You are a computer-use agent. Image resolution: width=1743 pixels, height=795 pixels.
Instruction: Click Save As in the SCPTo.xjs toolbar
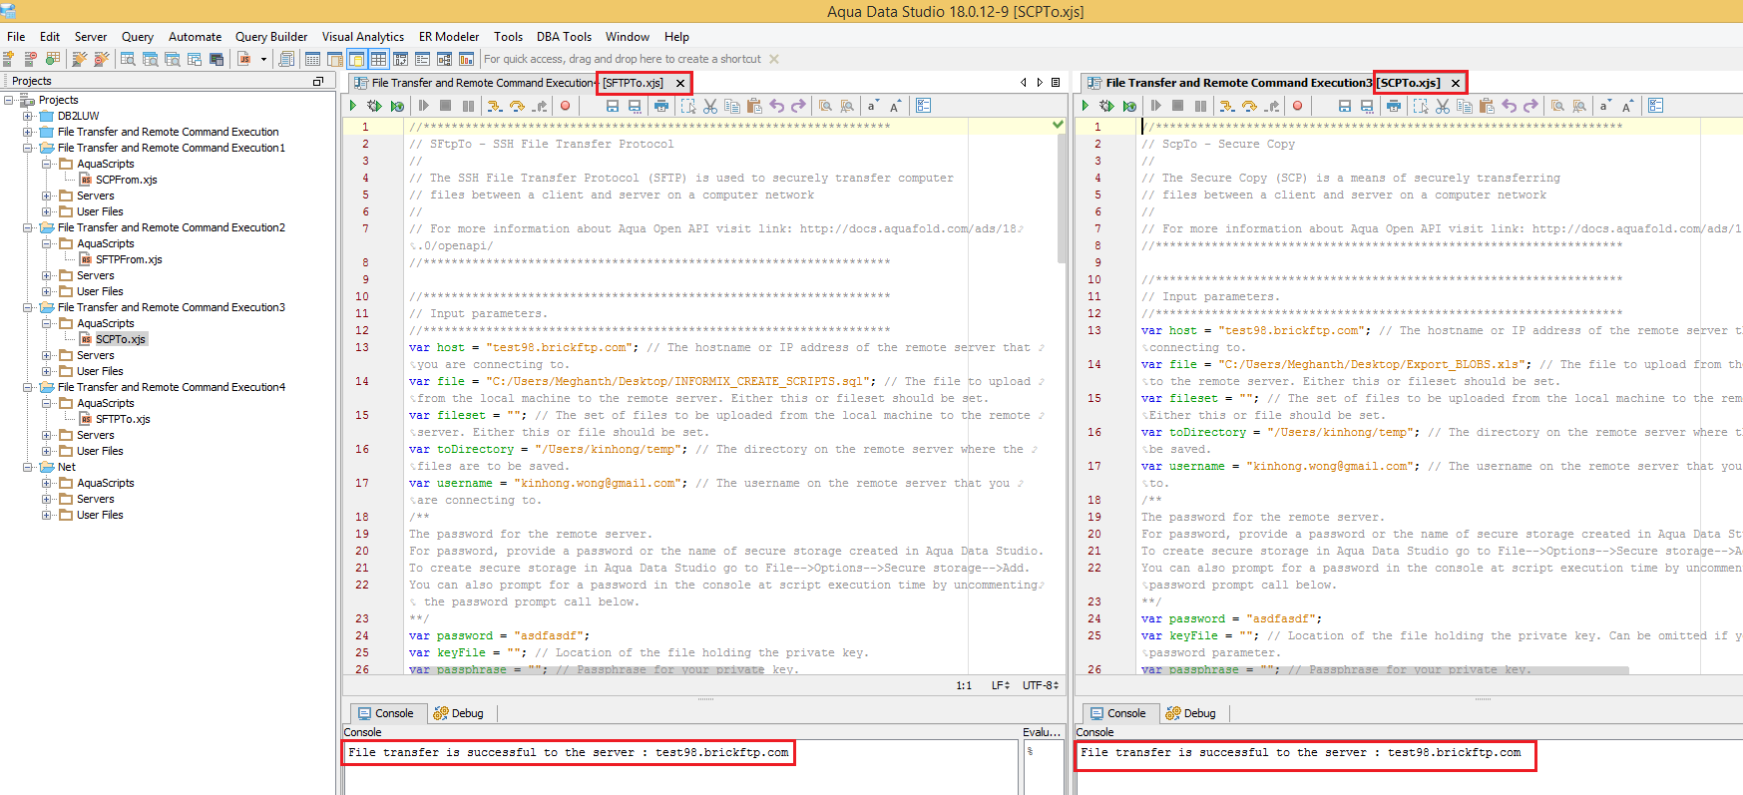point(1367,106)
